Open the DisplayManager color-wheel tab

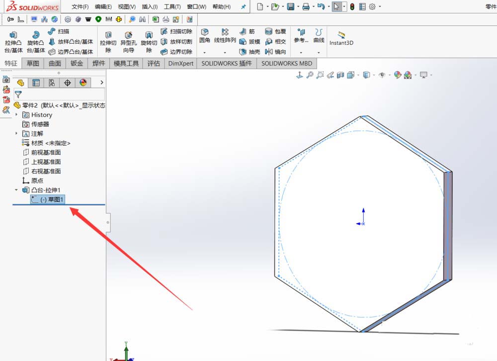coord(83,83)
